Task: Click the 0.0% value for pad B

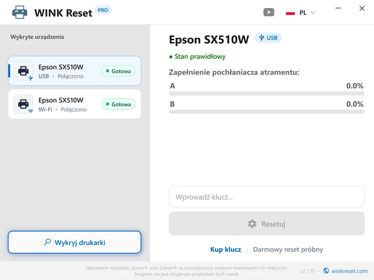Action: 355,104
